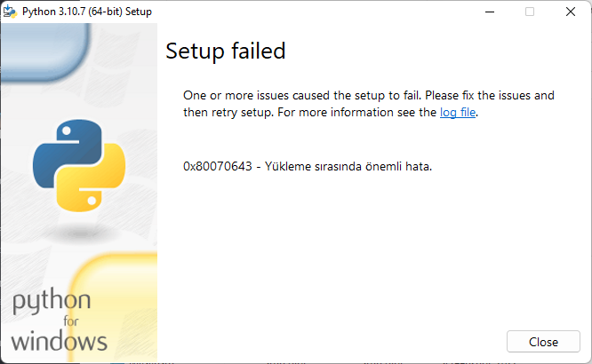The width and height of the screenshot is (592, 364).
Task: Click the "python" wordmark in the sidebar
Action: (51, 302)
